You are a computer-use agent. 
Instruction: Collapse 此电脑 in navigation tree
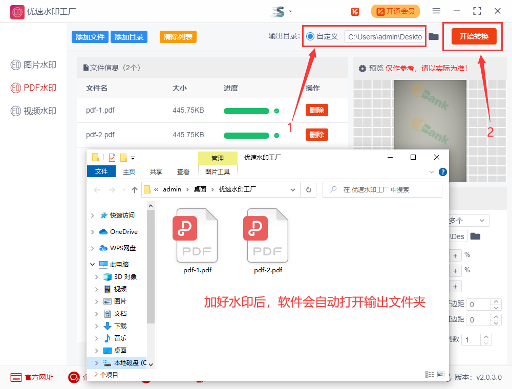click(92, 264)
